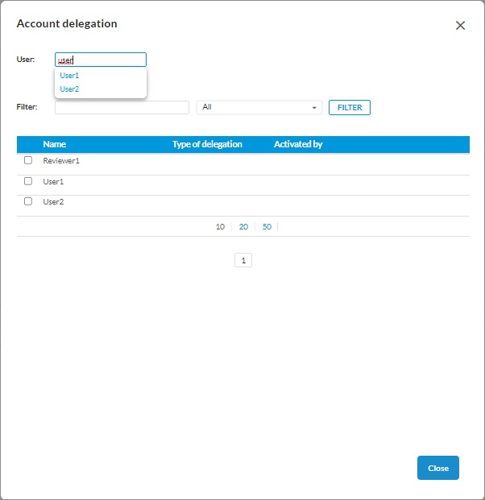Image resolution: width=485 pixels, height=500 pixels.
Task: Click the blue Close button
Action: 437,468
